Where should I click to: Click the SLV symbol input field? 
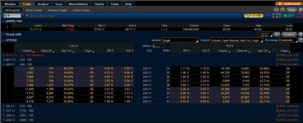12,16
